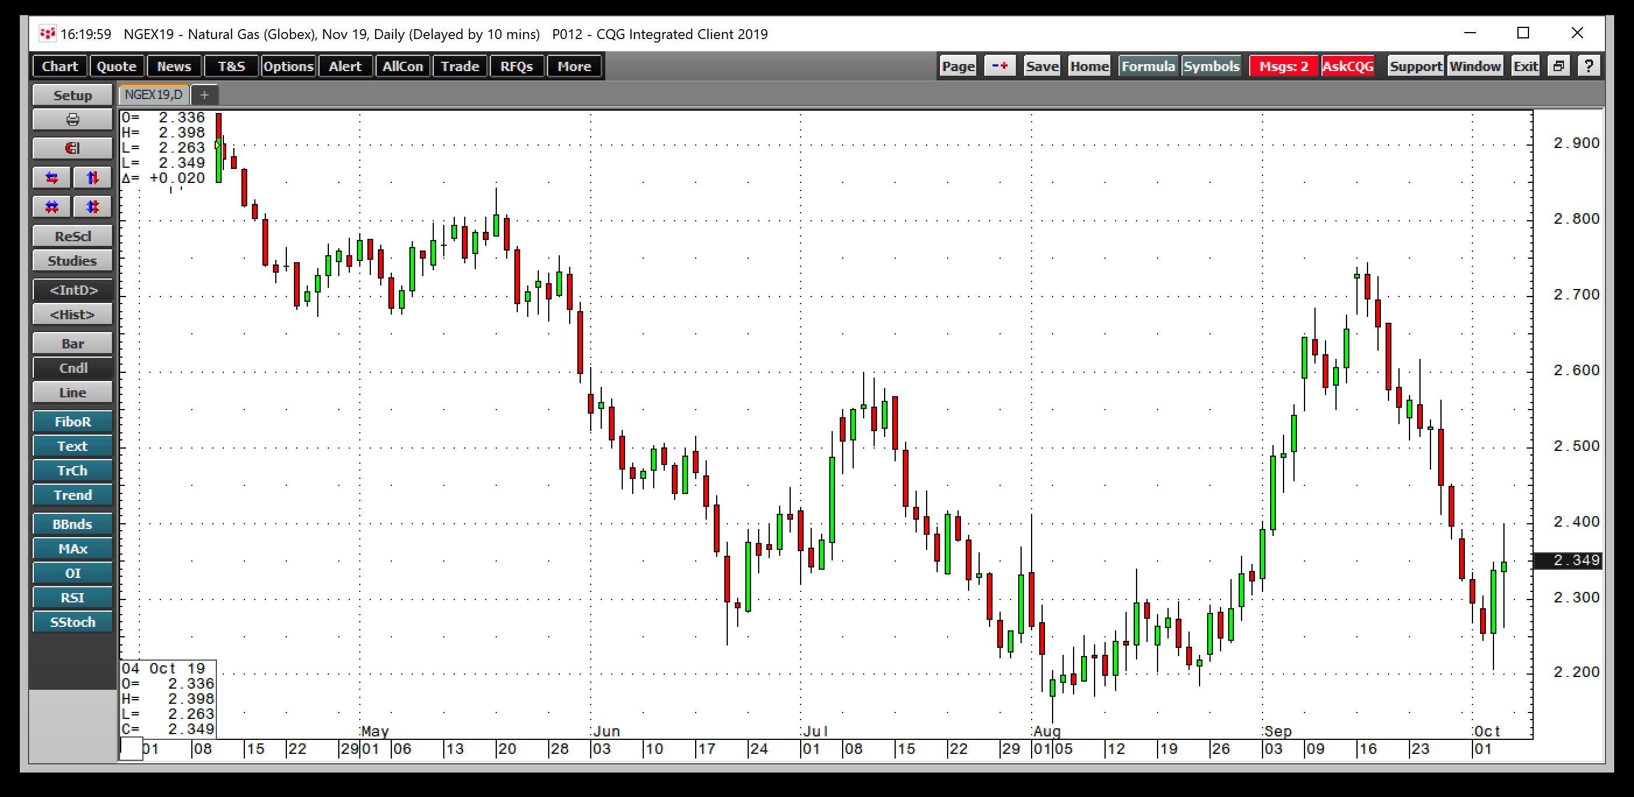Open the News menu
The width and height of the screenshot is (1634, 797).
[x=174, y=66]
